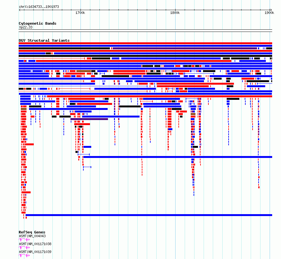The height and width of the screenshot is (259, 281).
Task: Select the shorter purple variant bar near 1700k
Action: pyautogui.click(x=89, y=119)
